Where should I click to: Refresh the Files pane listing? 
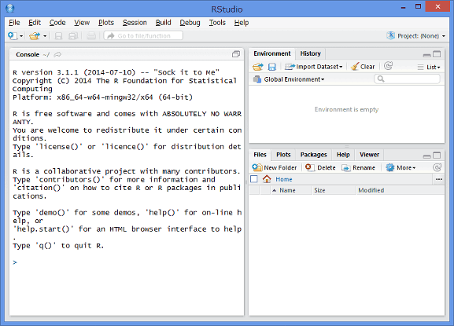coord(437,167)
